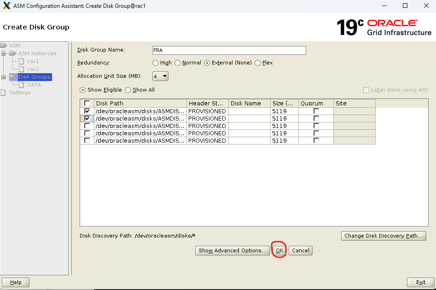Click the Disk Name column header
436x290 pixels.
250,103
